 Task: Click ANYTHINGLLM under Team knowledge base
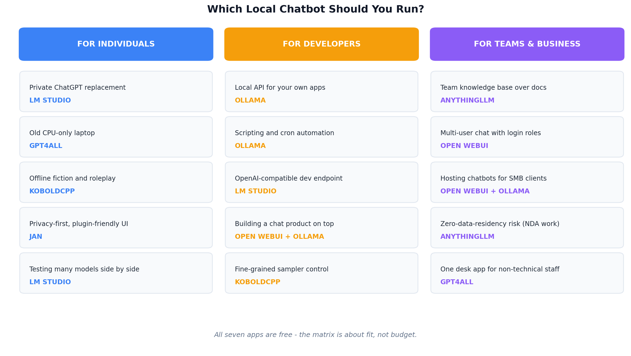pos(467,100)
